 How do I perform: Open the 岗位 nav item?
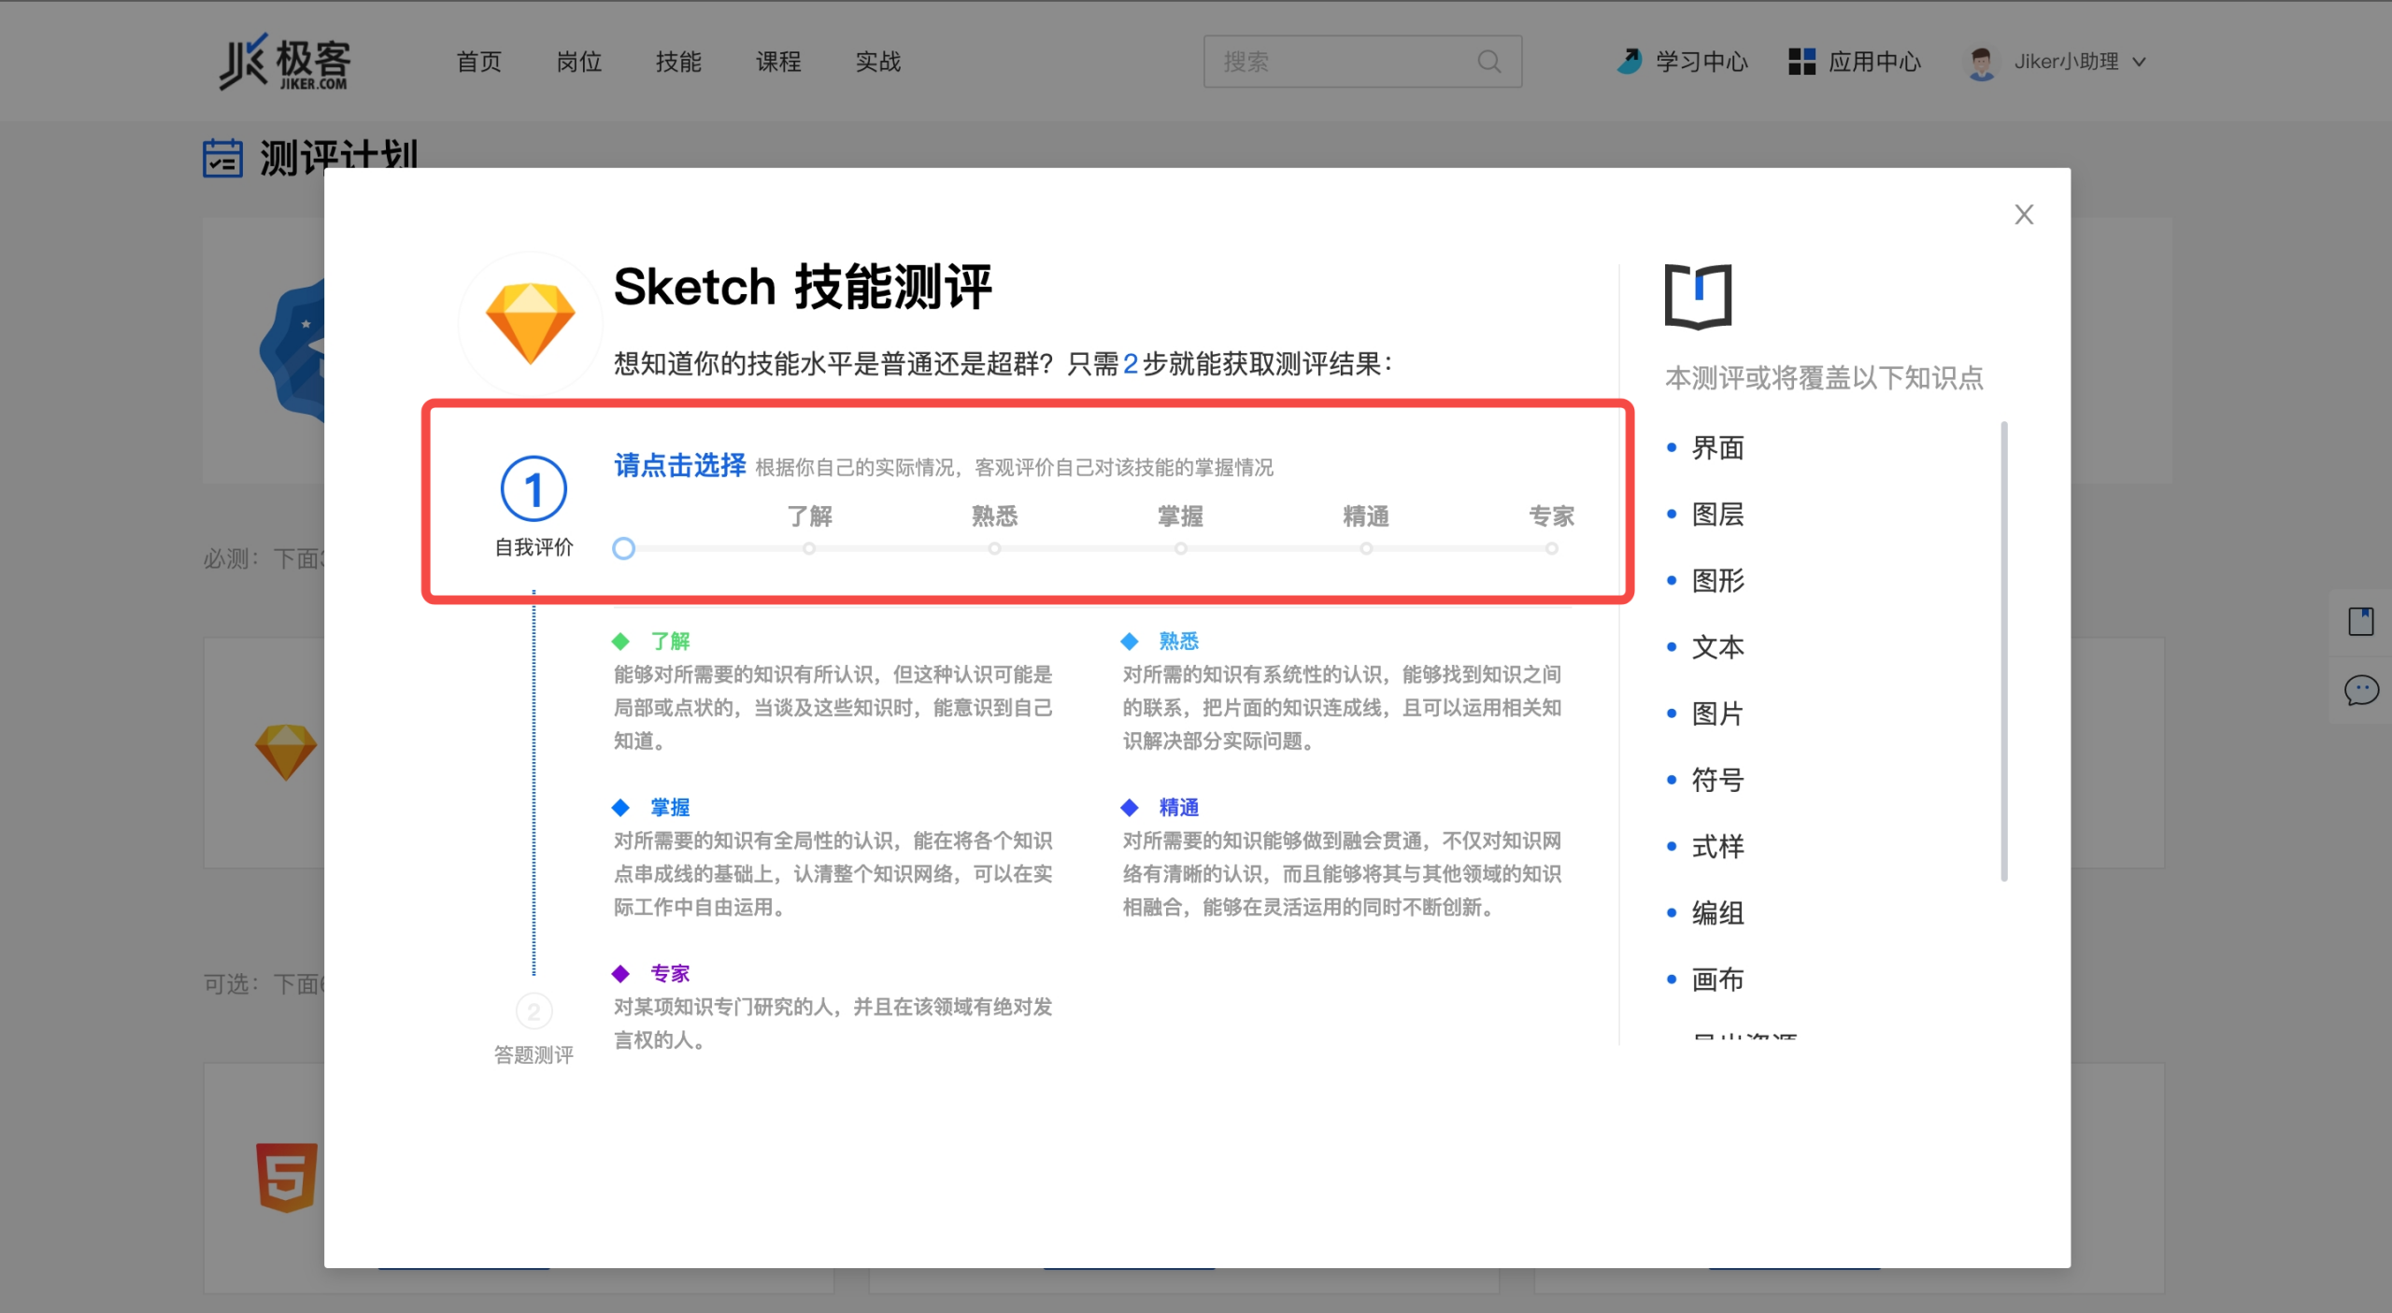pos(578,62)
